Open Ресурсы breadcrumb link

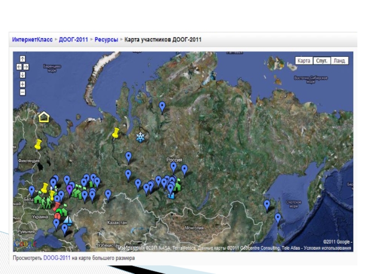(x=106, y=40)
